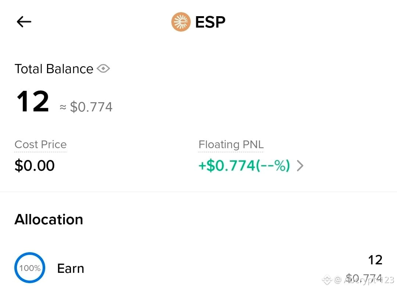Tap the approximately-equal sign beside balance

coord(63,107)
